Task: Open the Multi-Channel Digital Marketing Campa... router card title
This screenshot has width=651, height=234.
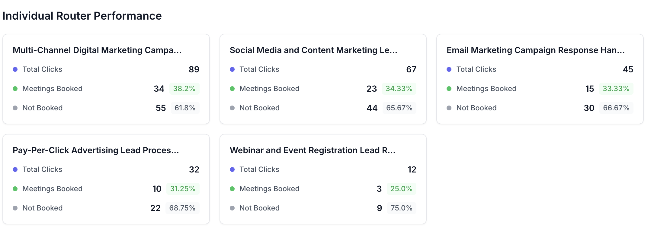Action: pos(97,50)
